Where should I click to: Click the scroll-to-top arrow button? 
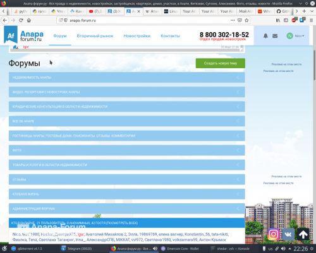point(303,234)
